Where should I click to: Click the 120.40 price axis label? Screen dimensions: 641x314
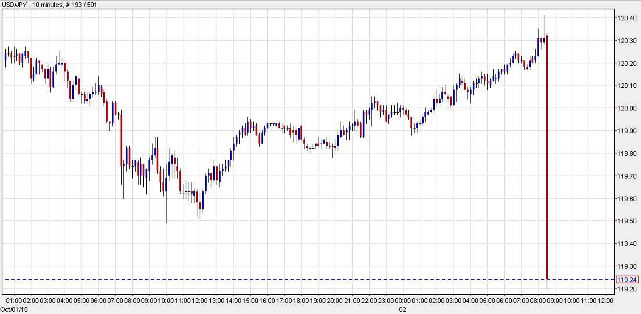tap(628, 19)
